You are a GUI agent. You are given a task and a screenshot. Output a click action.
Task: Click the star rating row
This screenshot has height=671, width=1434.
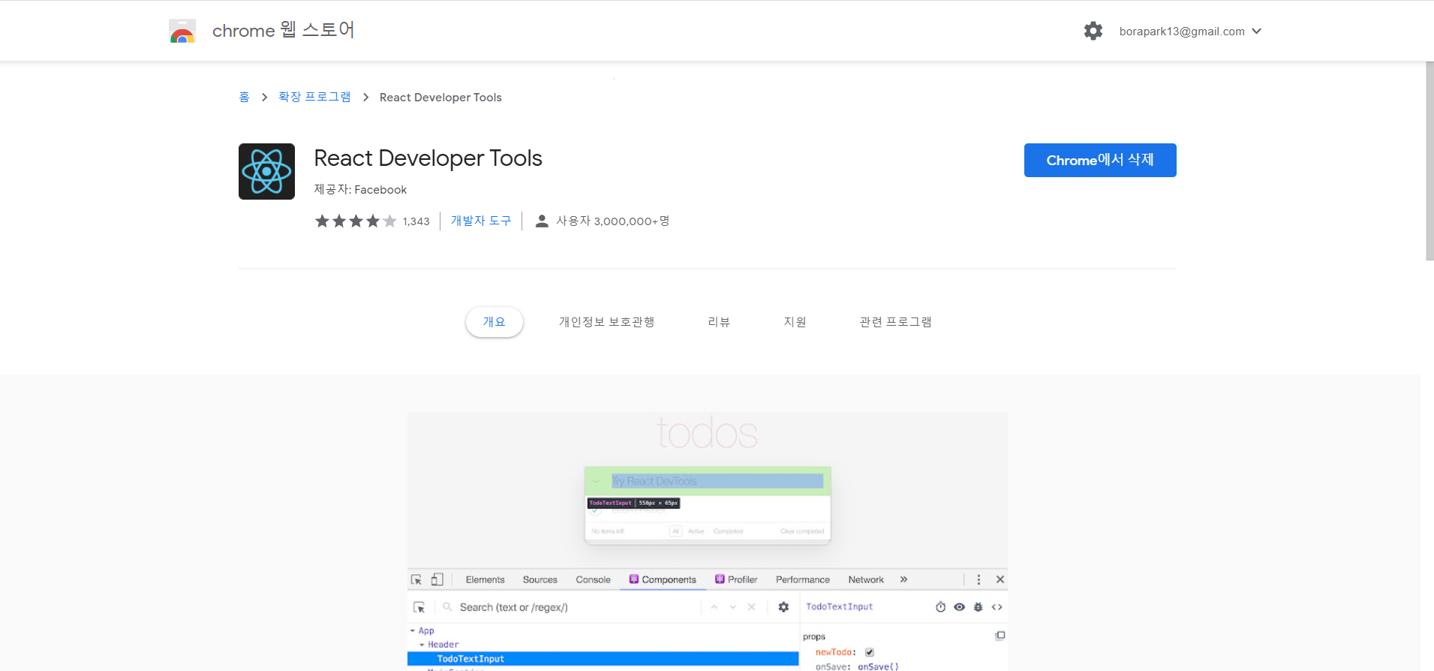click(356, 221)
